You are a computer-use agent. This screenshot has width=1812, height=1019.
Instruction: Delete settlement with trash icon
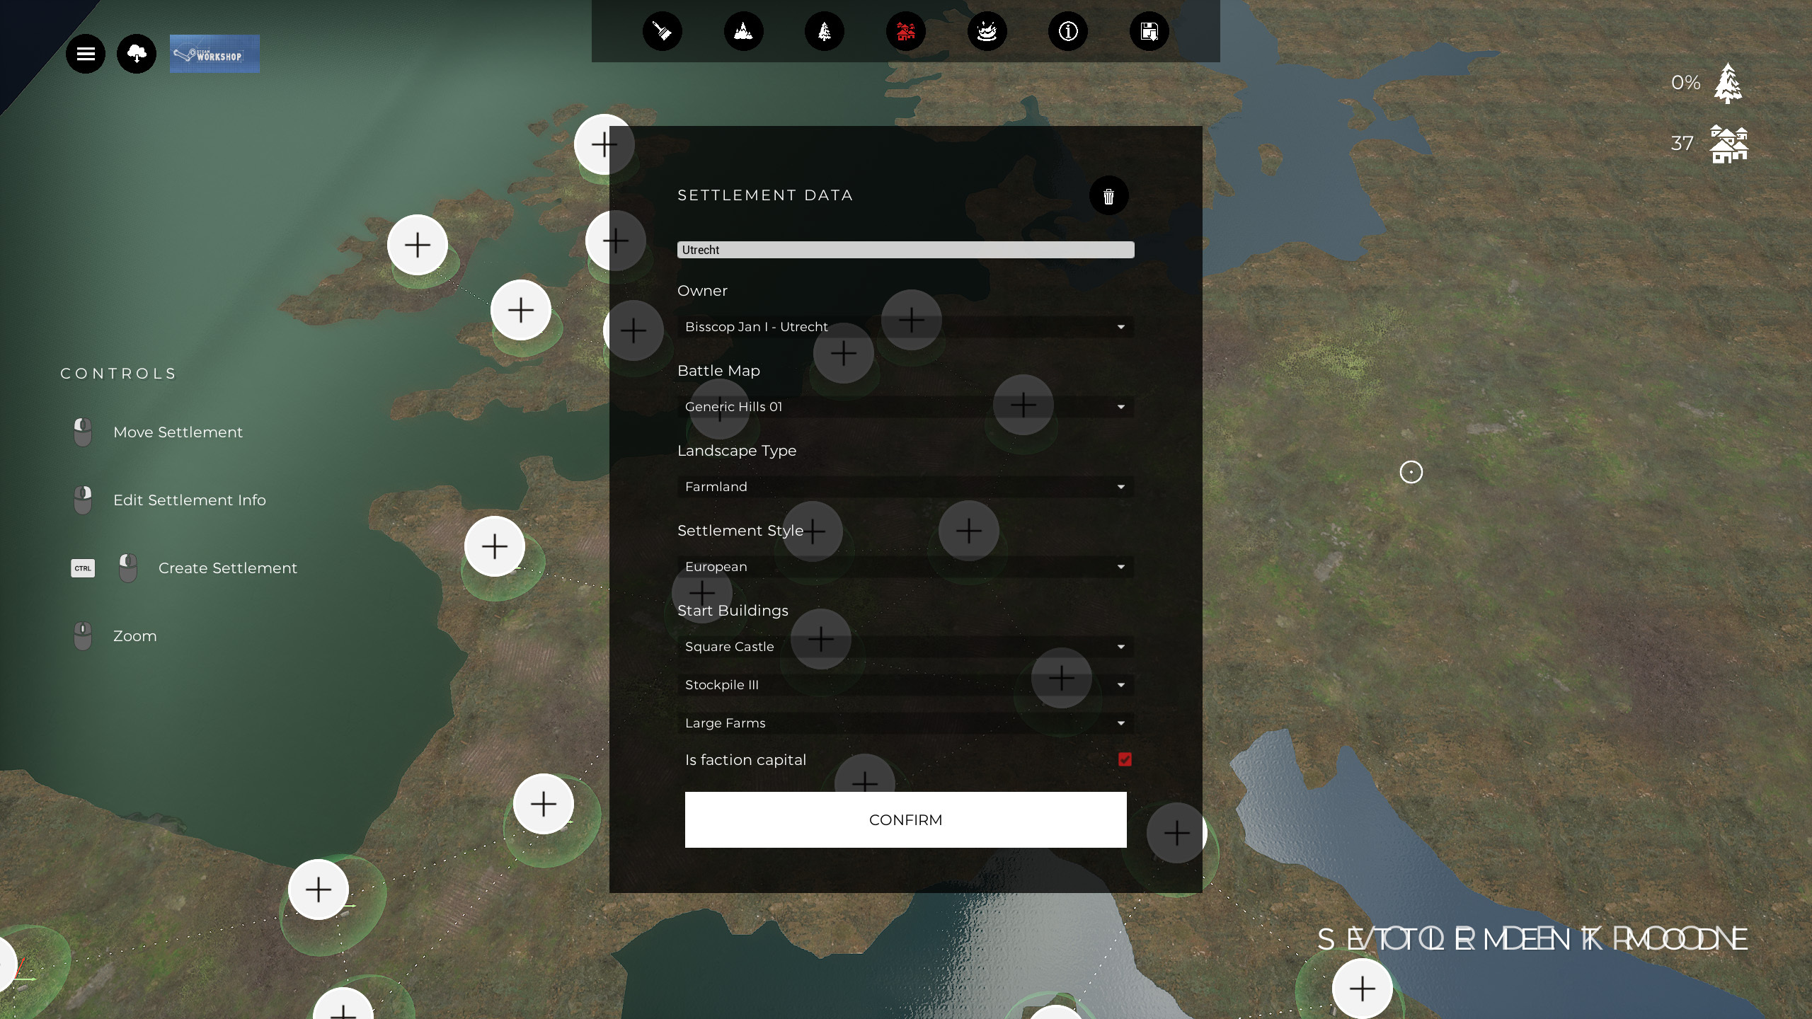coord(1108,196)
